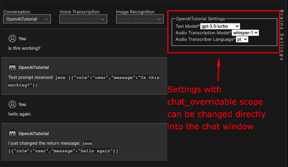This screenshot has width=288, height=167.
Task: Click the OpenAiTutorial bot avatar in first reply
Action: pyautogui.click(x=12, y=68)
